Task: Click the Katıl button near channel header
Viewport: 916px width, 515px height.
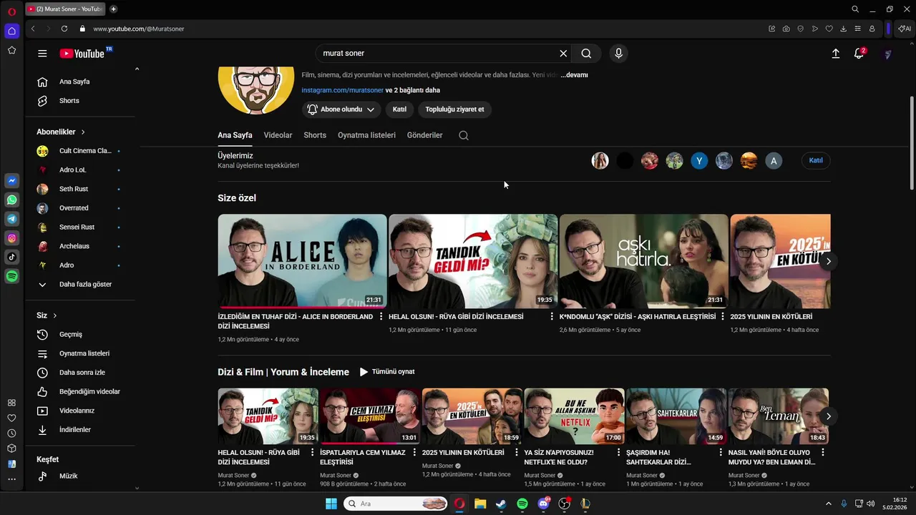Action: pyautogui.click(x=399, y=109)
